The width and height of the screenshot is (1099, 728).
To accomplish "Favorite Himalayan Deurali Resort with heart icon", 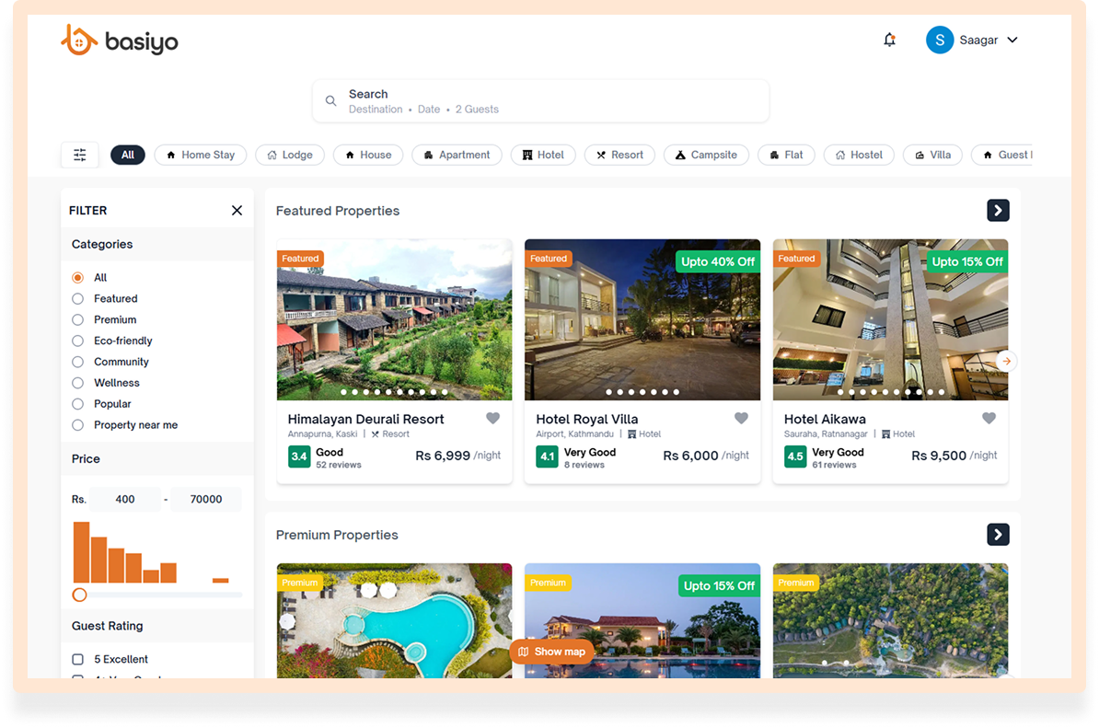I will (x=492, y=419).
